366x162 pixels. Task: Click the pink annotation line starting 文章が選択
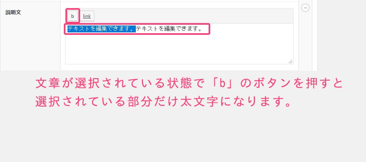[x=189, y=84]
